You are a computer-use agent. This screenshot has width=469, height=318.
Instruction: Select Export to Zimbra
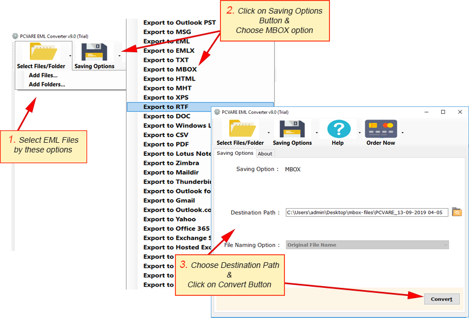(x=171, y=163)
